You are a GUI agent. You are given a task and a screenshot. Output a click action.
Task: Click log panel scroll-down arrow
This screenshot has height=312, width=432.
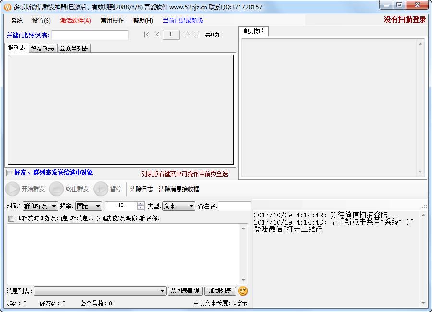(423, 303)
